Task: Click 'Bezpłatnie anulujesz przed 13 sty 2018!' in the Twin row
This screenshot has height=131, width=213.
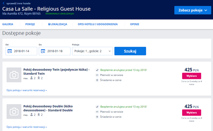Action: pyautogui.click(x=124, y=70)
